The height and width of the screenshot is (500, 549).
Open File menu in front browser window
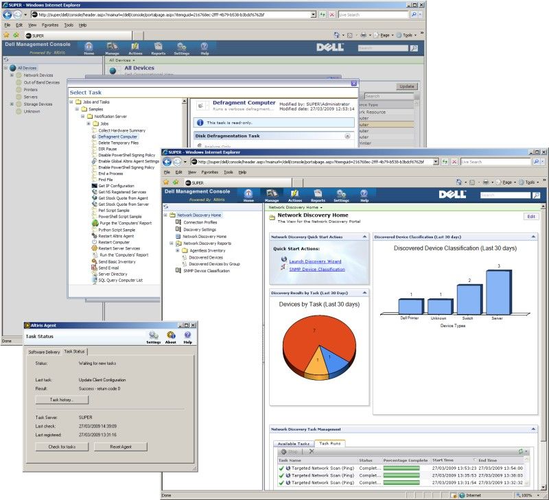pos(167,172)
